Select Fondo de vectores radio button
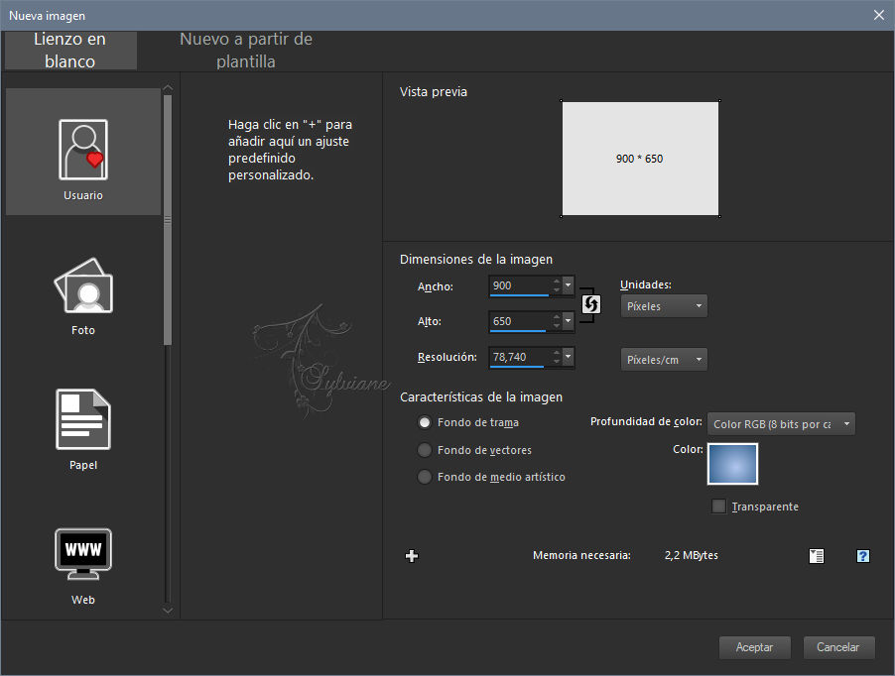The height and width of the screenshot is (676, 895). pyautogui.click(x=425, y=450)
